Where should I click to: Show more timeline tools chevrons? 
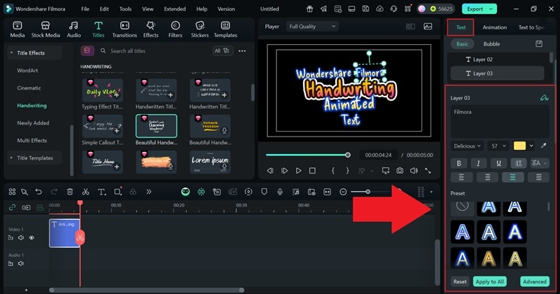[x=148, y=192]
